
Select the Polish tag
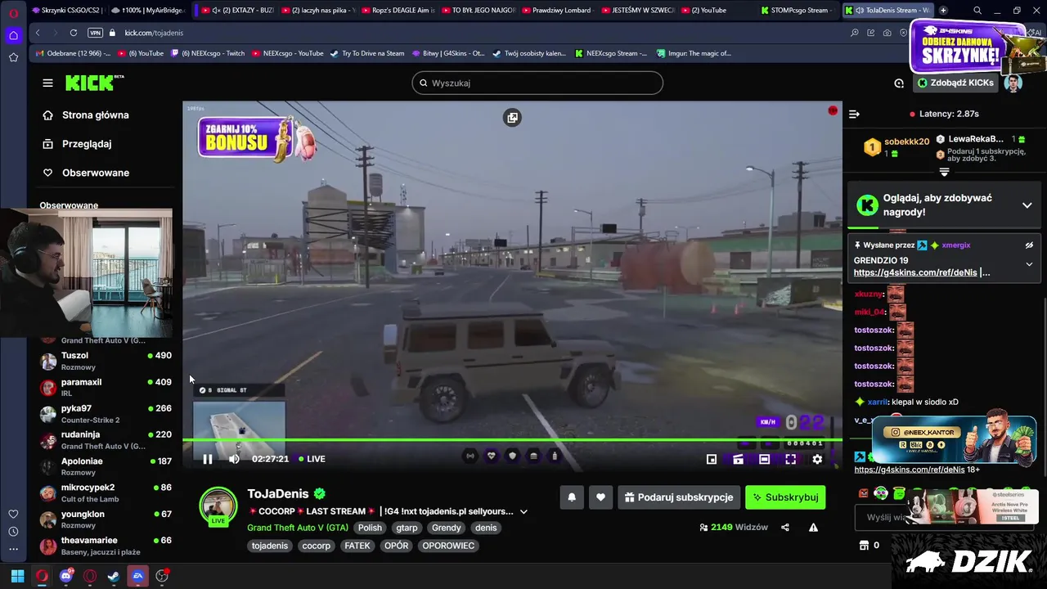click(x=370, y=528)
